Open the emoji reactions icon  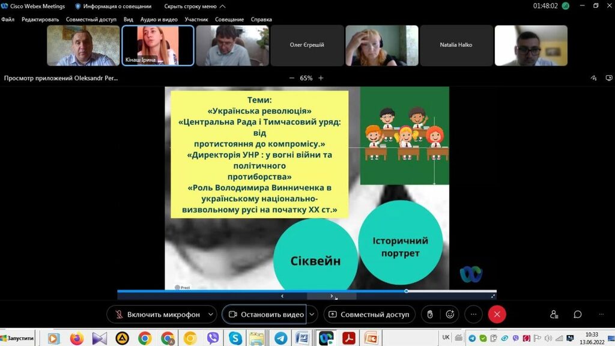pyautogui.click(x=449, y=314)
